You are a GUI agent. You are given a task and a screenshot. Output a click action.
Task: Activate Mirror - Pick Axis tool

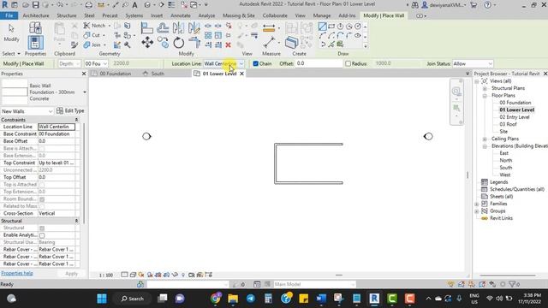178,28
